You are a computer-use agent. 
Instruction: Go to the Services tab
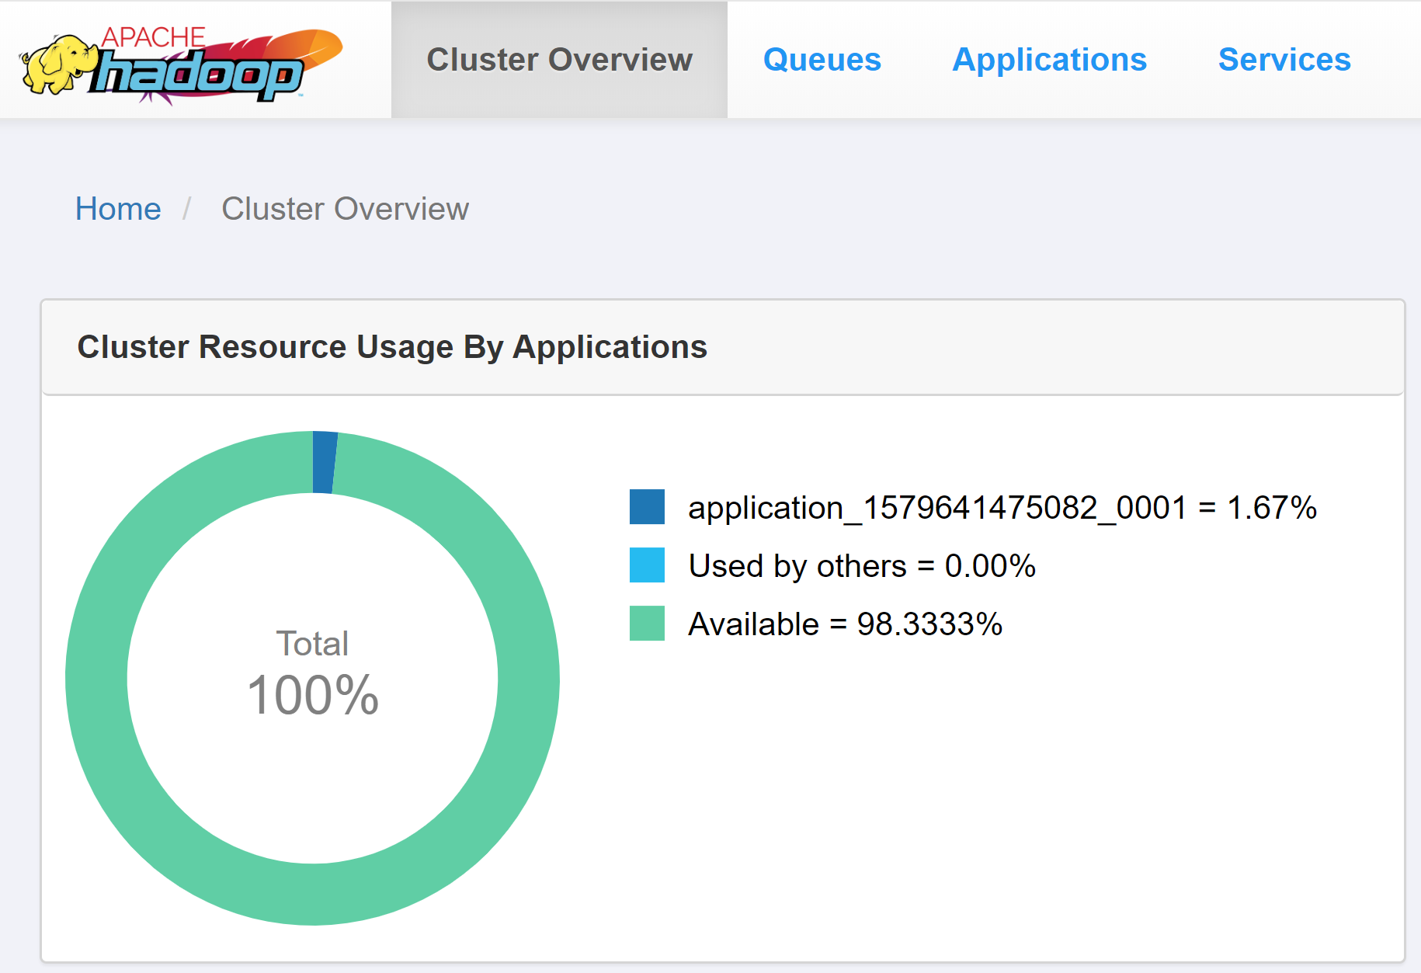point(1284,60)
